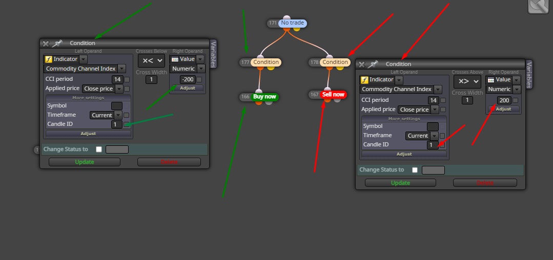The width and height of the screenshot is (553, 260).
Task: Toggle the checkbox beside the -200 value
Action: click(x=199, y=80)
